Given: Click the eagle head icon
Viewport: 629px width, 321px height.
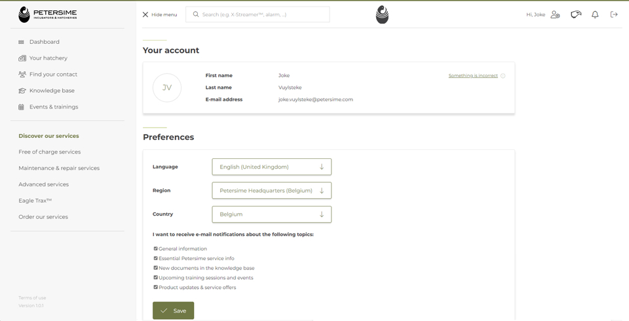Looking at the screenshot, I should pos(576,14).
